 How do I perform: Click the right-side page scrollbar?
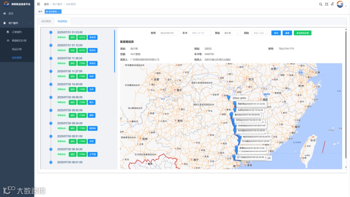[x=345, y=94]
